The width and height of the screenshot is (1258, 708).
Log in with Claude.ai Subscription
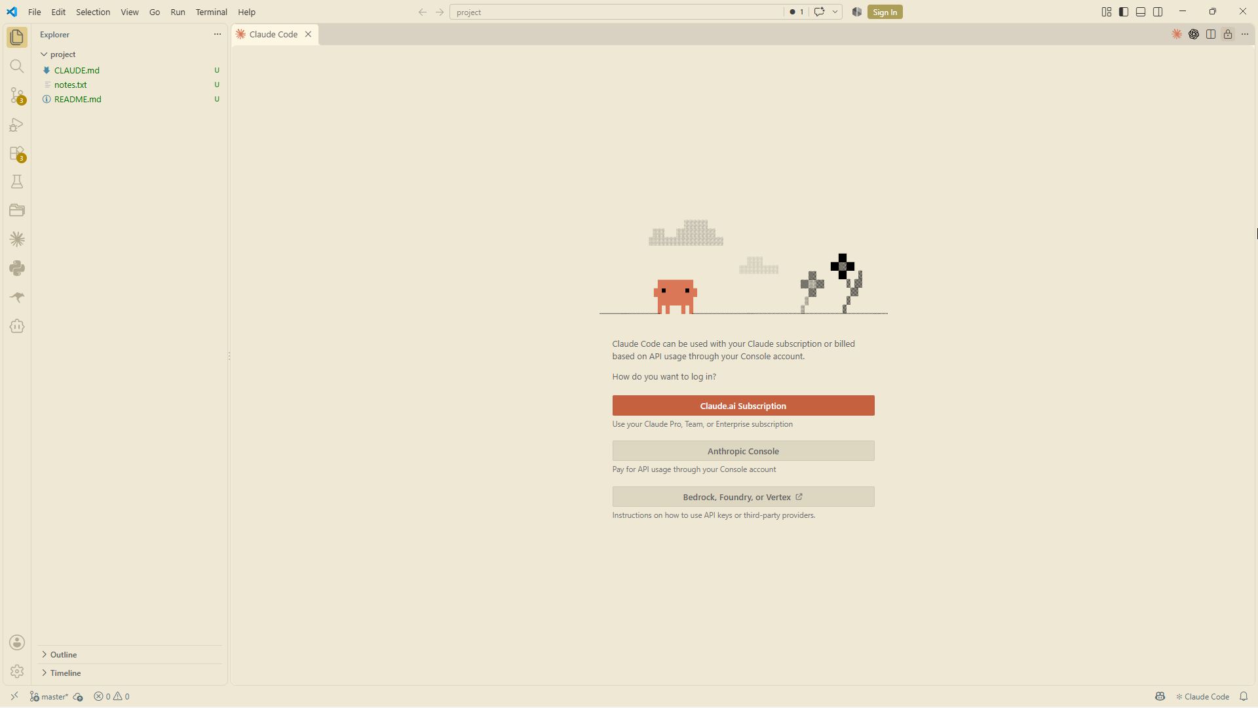pyautogui.click(x=743, y=406)
